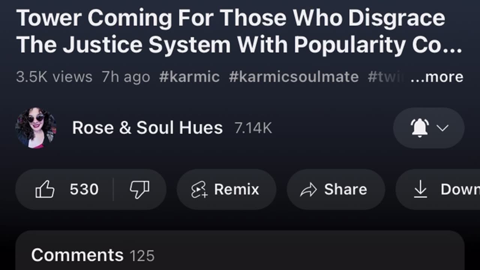
Task: Open notification options chevron dropdown
Action: click(x=443, y=128)
